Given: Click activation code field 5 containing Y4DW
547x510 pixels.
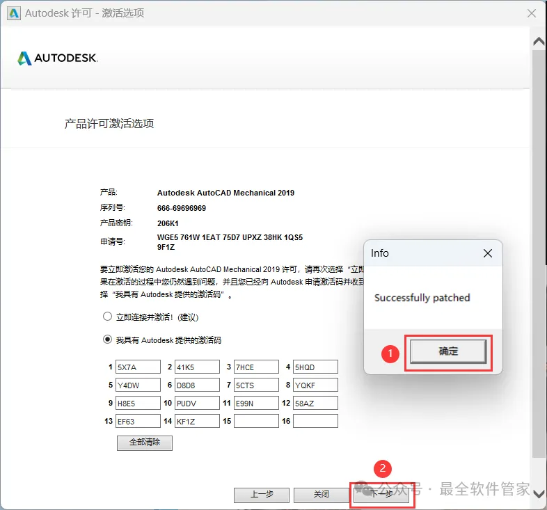Looking at the screenshot, I should pos(138,385).
